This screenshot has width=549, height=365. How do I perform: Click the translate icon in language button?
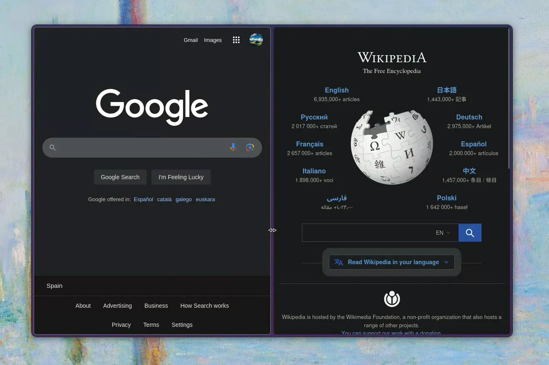point(339,262)
